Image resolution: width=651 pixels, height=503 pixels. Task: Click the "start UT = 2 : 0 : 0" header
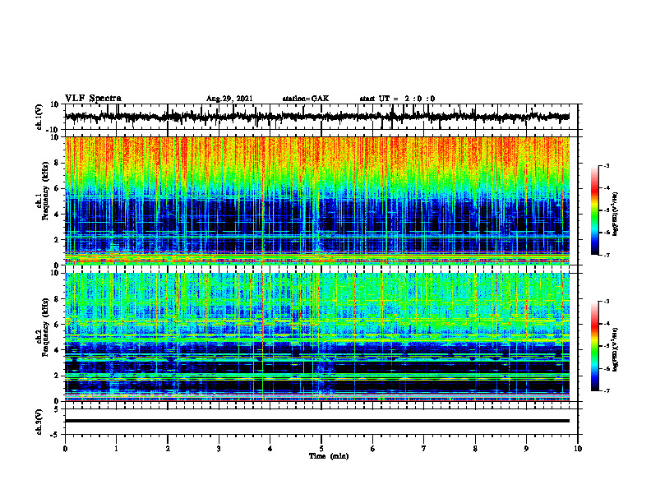click(397, 99)
